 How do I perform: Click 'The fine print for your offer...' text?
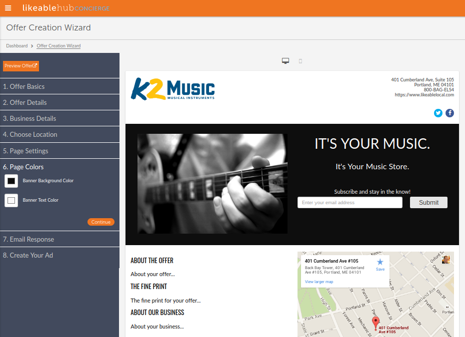pyautogui.click(x=165, y=301)
